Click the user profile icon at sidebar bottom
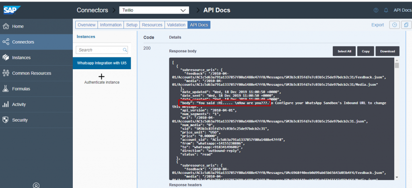 coord(36,185)
